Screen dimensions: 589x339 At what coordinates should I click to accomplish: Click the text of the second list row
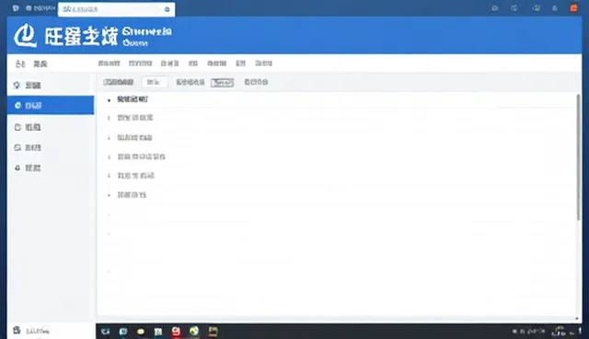(135, 118)
